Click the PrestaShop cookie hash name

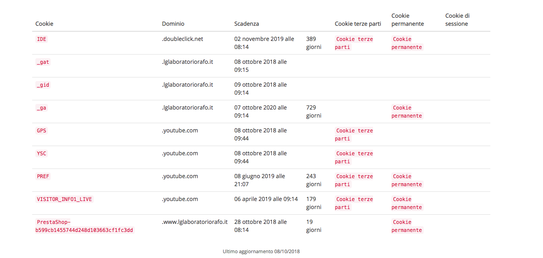tap(84, 226)
